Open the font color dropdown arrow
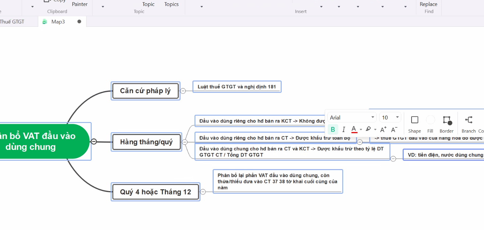484x230 pixels. [x=361, y=129]
